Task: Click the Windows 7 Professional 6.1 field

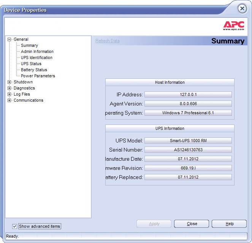Action: [188, 113]
